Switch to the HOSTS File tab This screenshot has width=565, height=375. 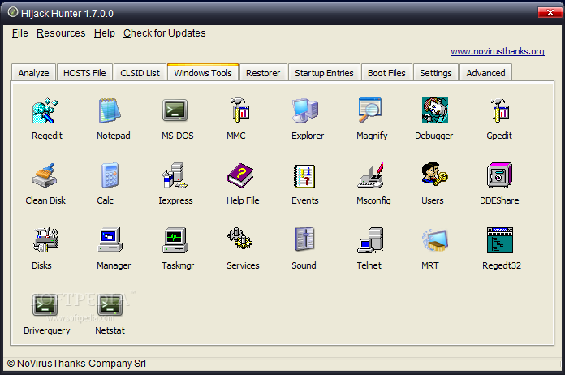pyautogui.click(x=84, y=73)
